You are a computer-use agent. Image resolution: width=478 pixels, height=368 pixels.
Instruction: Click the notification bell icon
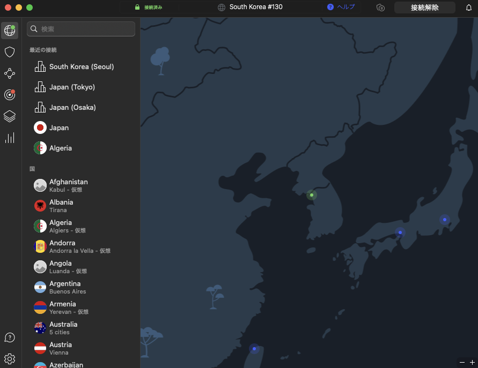(x=468, y=7)
